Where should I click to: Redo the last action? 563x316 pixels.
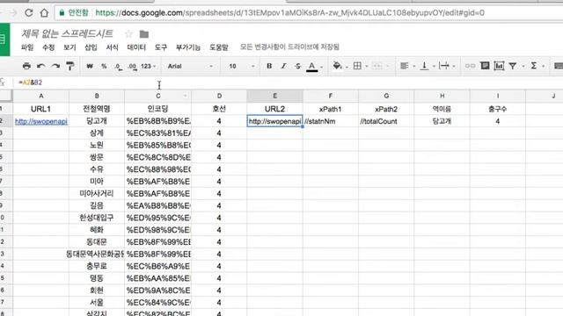(x=55, y=66)
